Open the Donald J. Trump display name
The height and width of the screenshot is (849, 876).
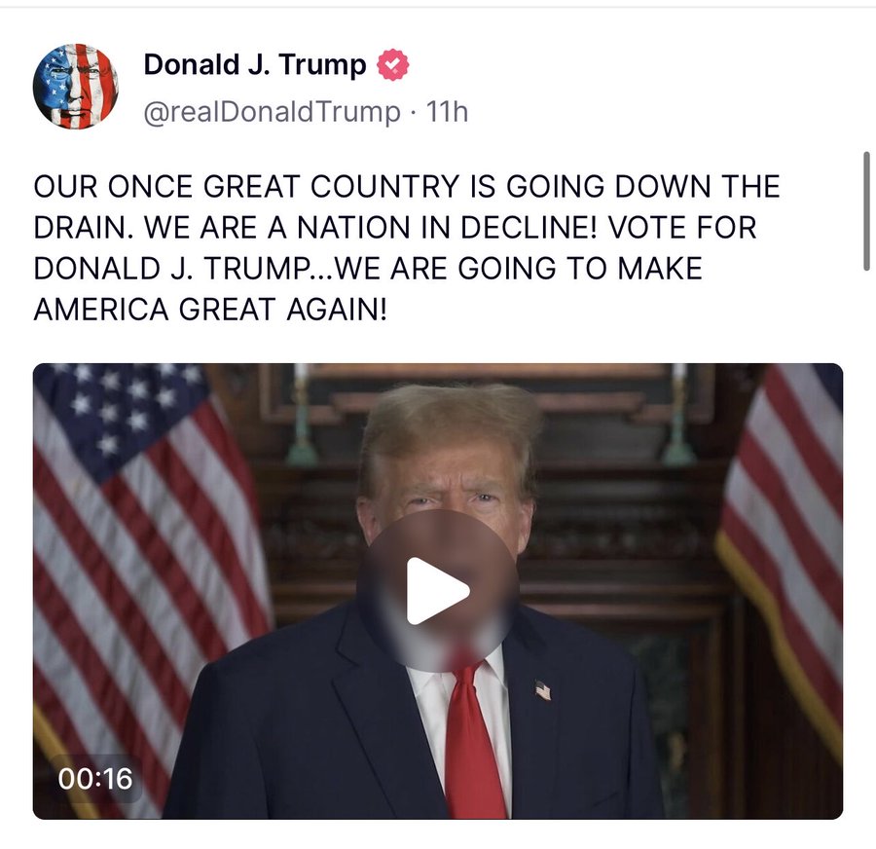click(x=255, y=65)
